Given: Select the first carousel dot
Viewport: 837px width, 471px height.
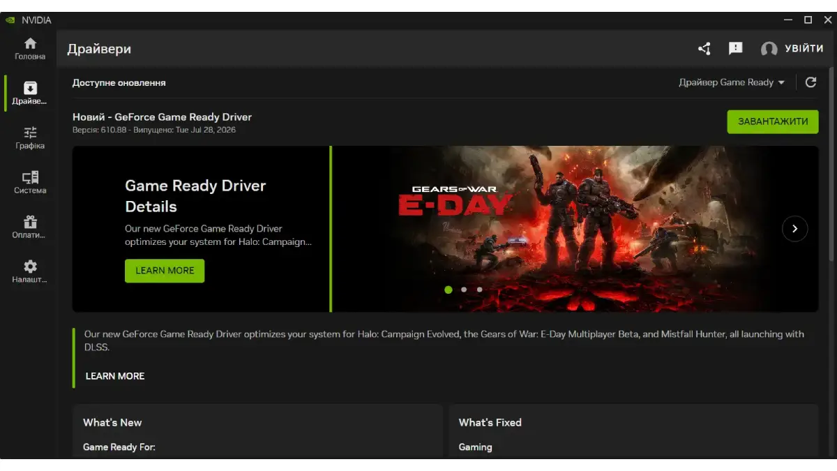Looking at the screenshot, I should coord(448,290).
